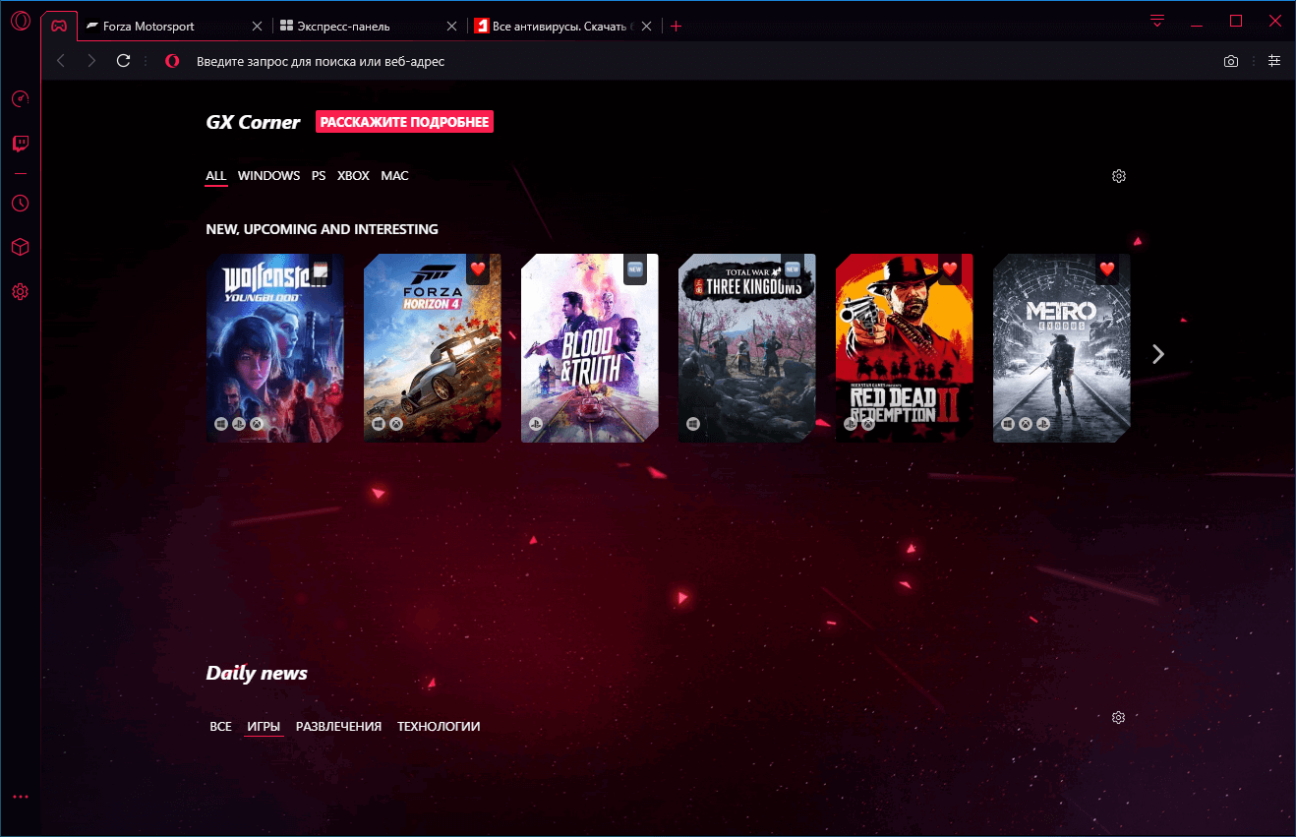Open the Easy Setup sliders icon
Viewport: 1296px width, 837px height.
point(1274,61)
